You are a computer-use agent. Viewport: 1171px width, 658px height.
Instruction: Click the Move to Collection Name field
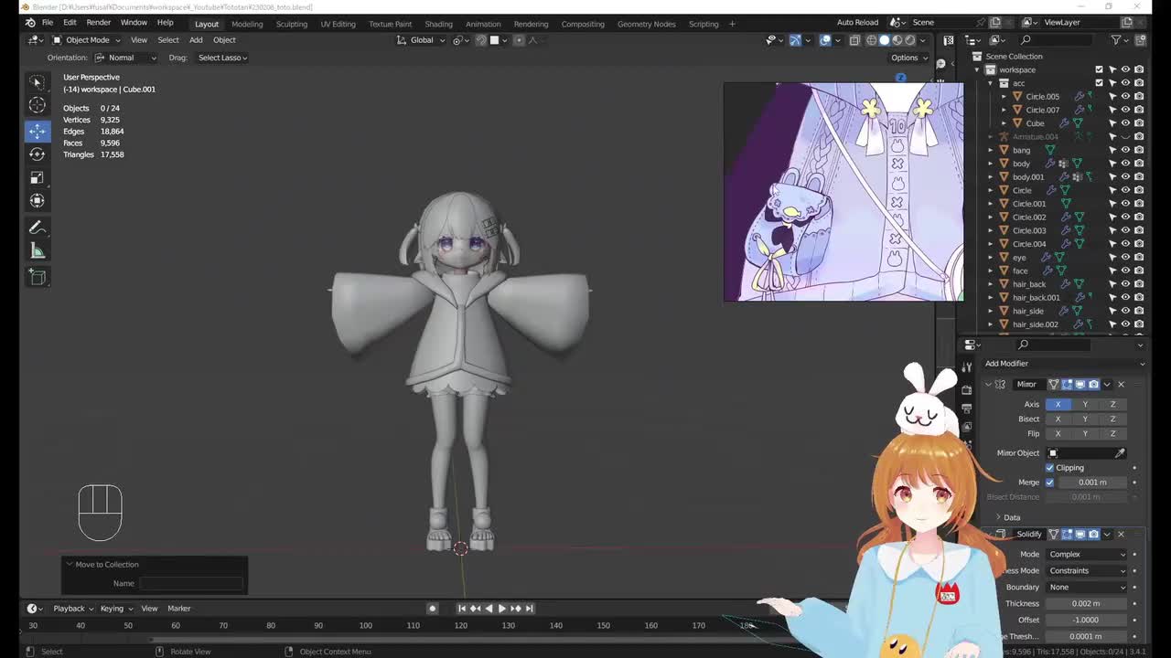[x=191, y=584]
